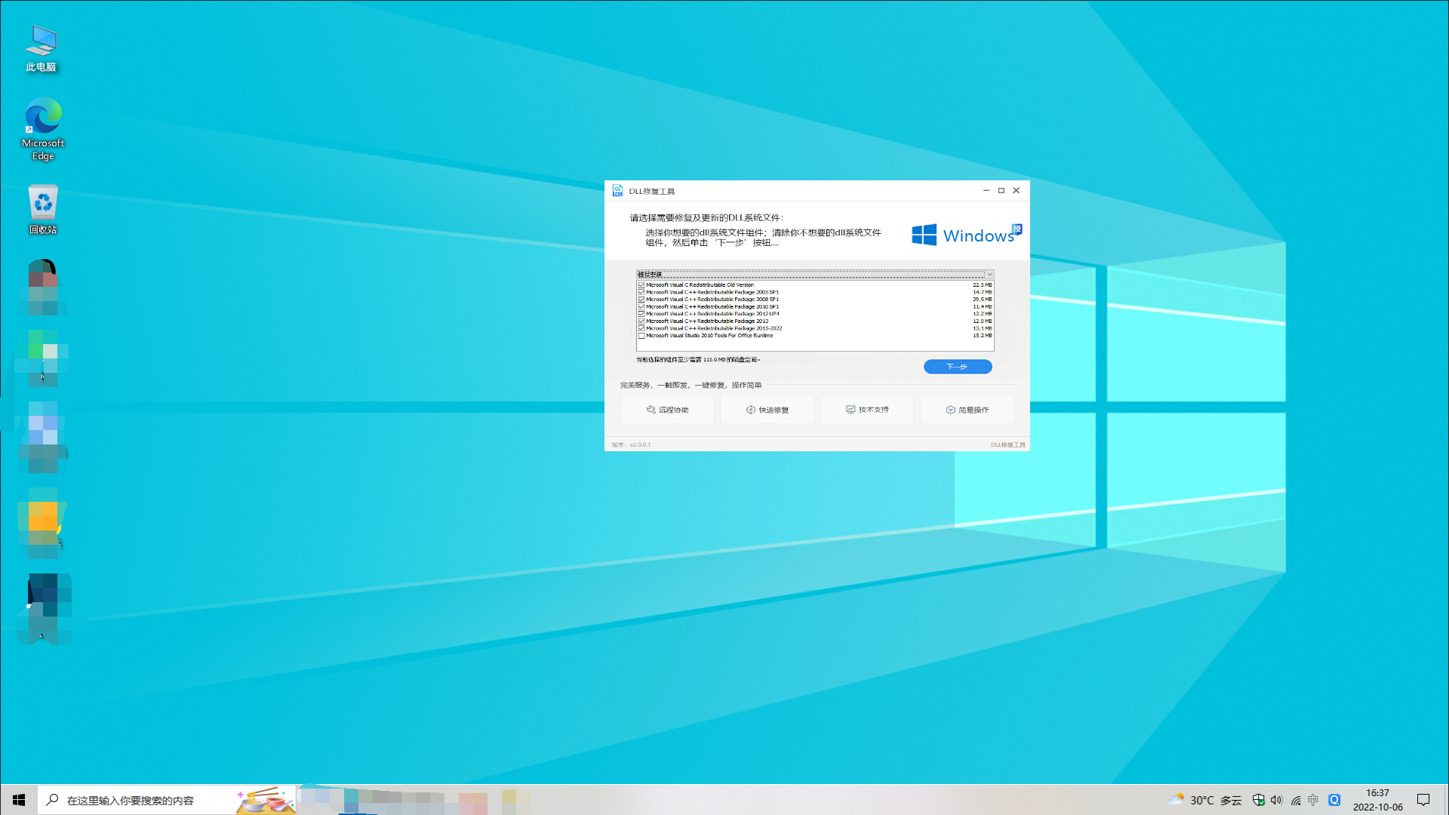This screenshot has height=815, width=1449.
Task: Click the 14.7 MB size value
Action: click(x=982, y=293)
